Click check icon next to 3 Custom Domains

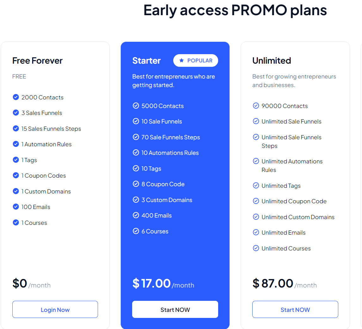[136, 199]
